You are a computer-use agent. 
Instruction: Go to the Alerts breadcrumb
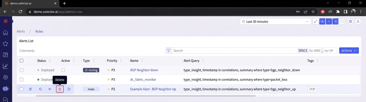tap(21, 31)
